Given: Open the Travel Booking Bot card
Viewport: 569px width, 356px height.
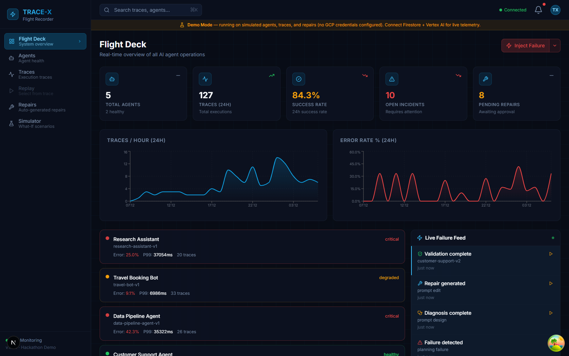Looking at the screenshot, I should 252,285.
